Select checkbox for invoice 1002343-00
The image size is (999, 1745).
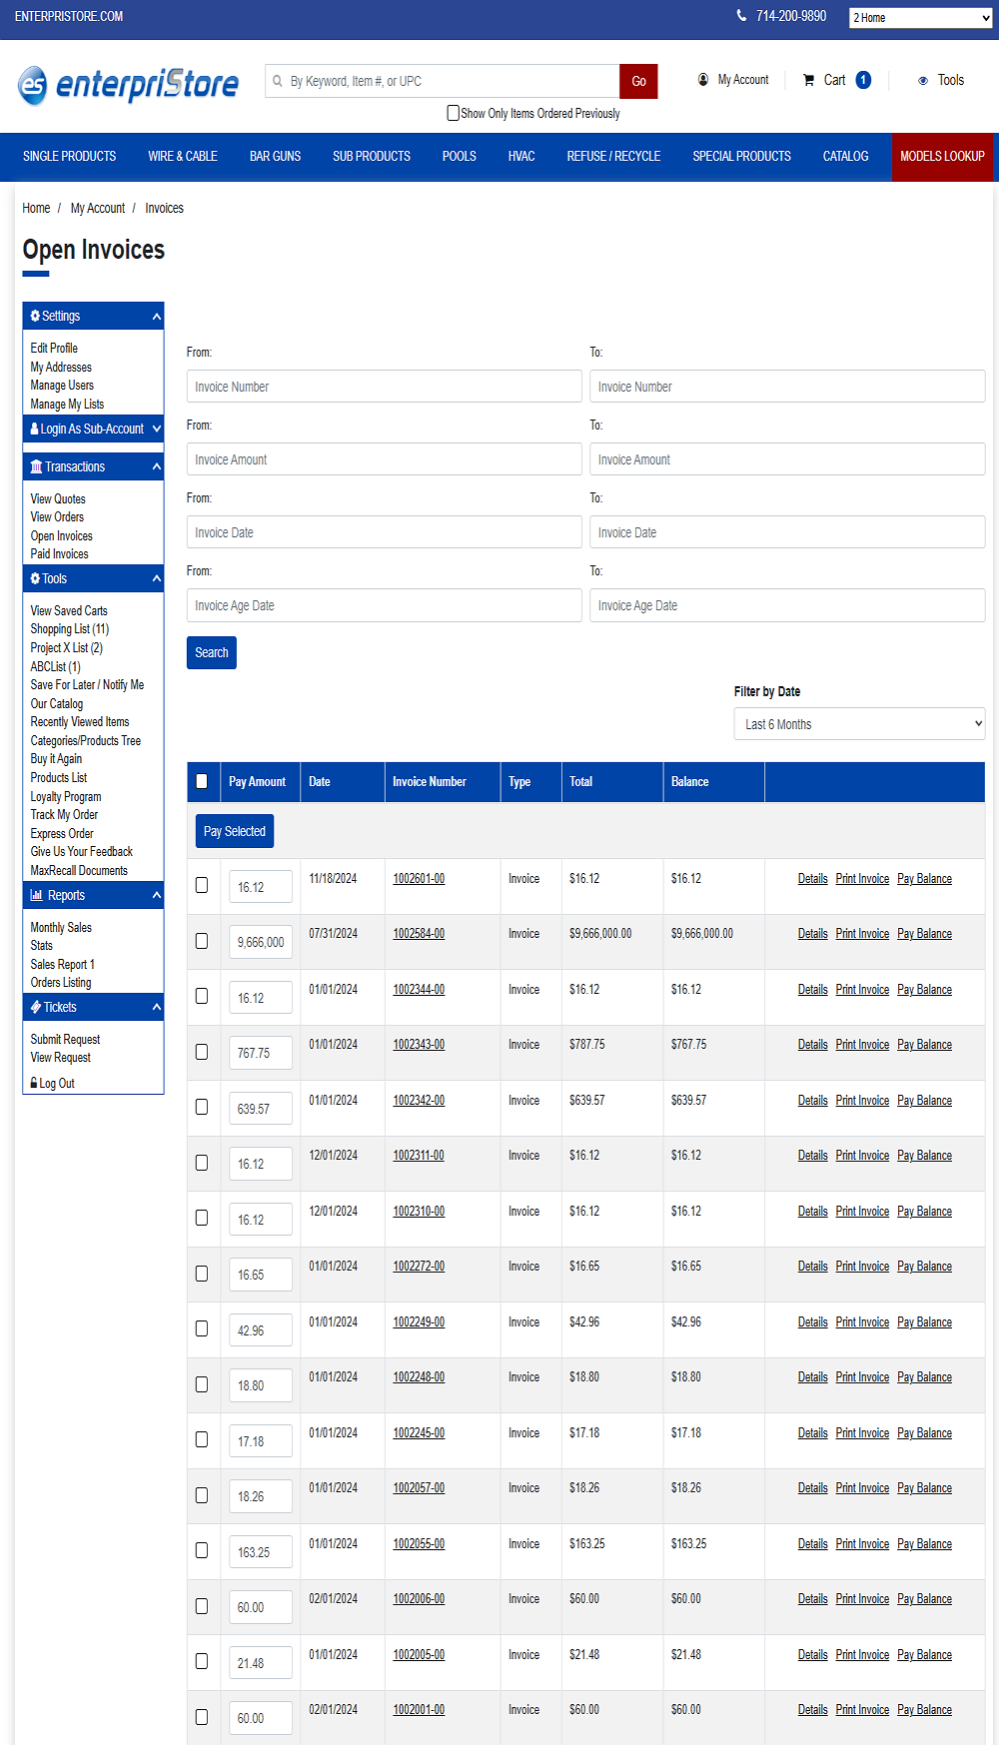[x=202, y=1052]
